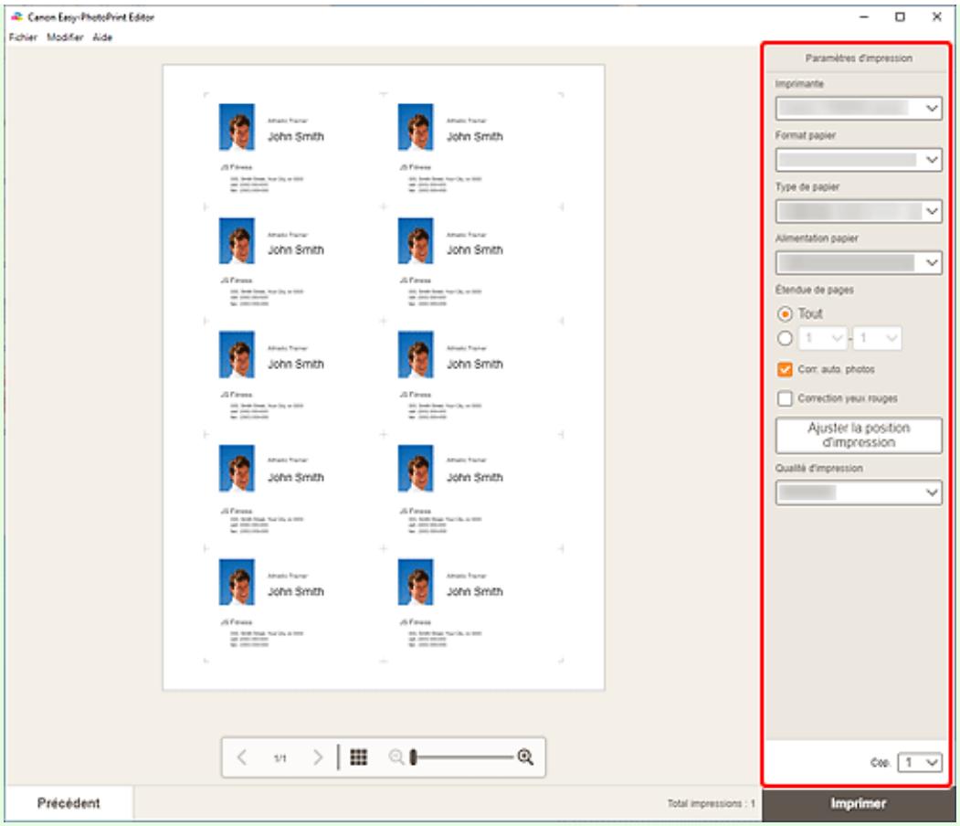The image size is (960, 826).
Task: Open the Fichier menu
Action: pyautogui.click(x=23, y=37)
